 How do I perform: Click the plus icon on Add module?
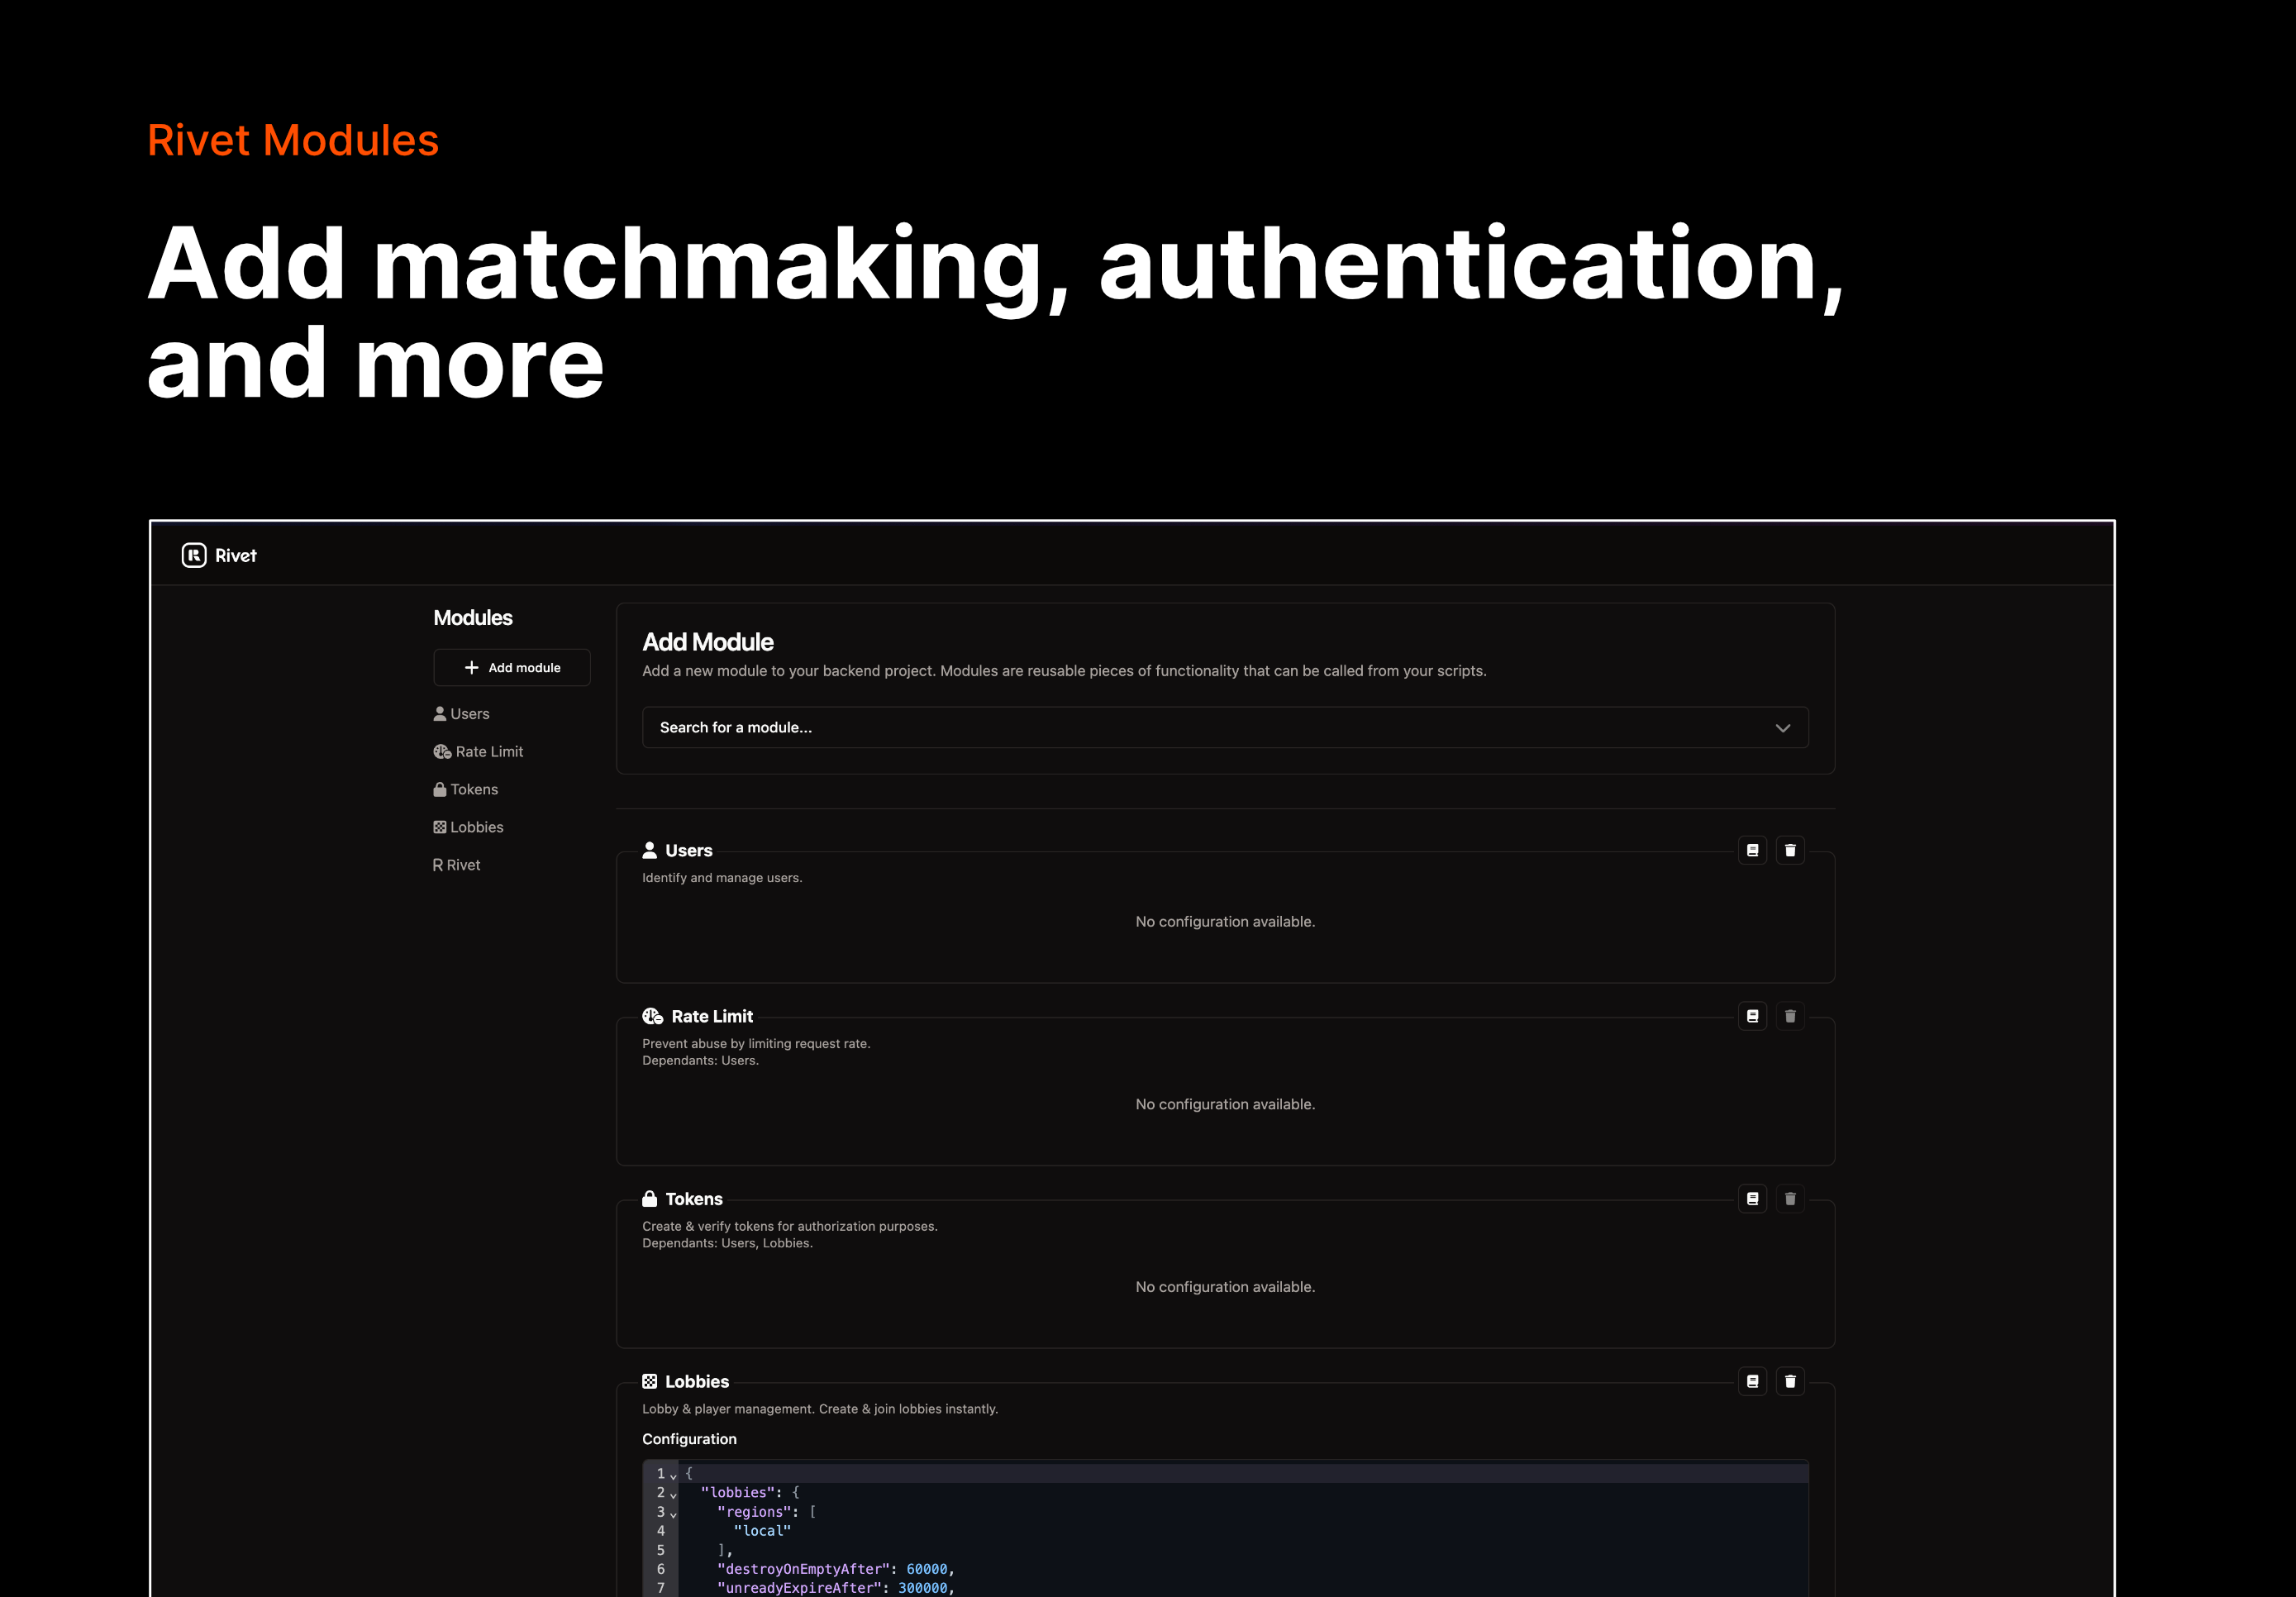pyautogui.click(x=471, y=667)
